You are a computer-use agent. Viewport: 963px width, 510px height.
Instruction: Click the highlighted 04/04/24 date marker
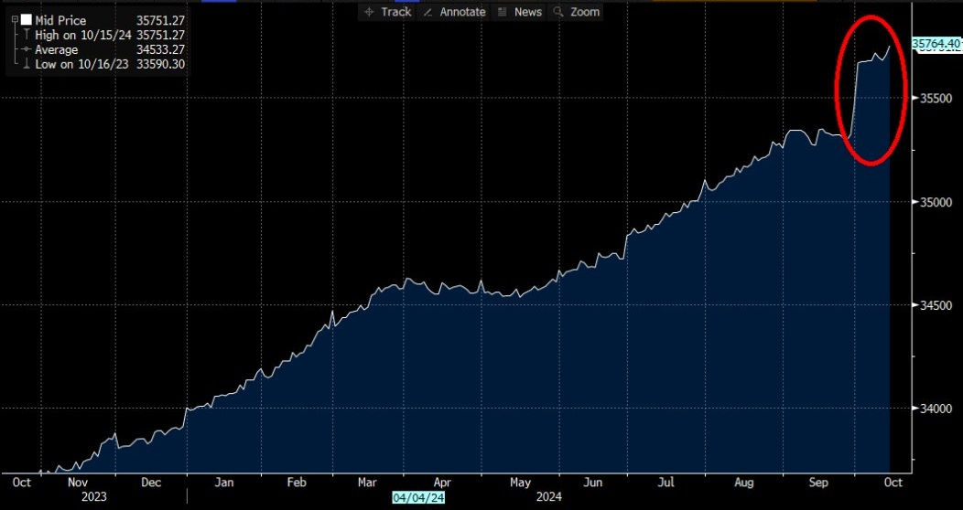(x=418, y=497)
